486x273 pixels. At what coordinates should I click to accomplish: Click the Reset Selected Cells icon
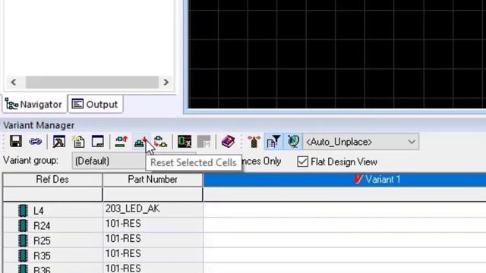141,142
